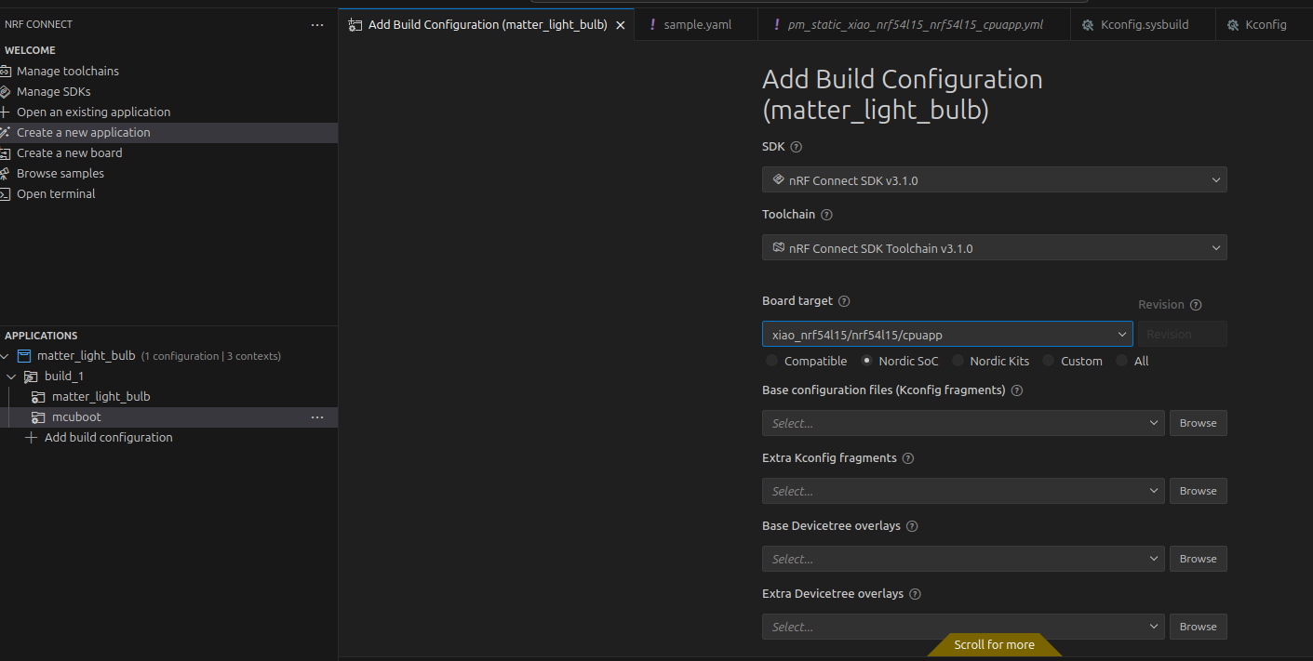This screenshot has width=1313, height=661.
Task: Click the icon next to mcuboot context
Action: pos(38,417)
